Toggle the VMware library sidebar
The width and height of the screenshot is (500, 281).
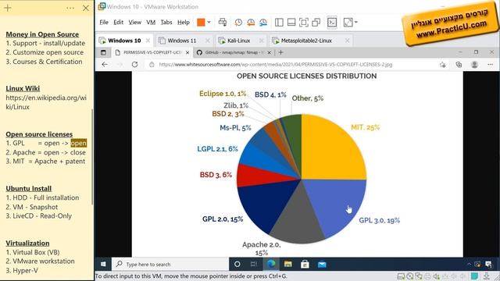click(279, 23)
